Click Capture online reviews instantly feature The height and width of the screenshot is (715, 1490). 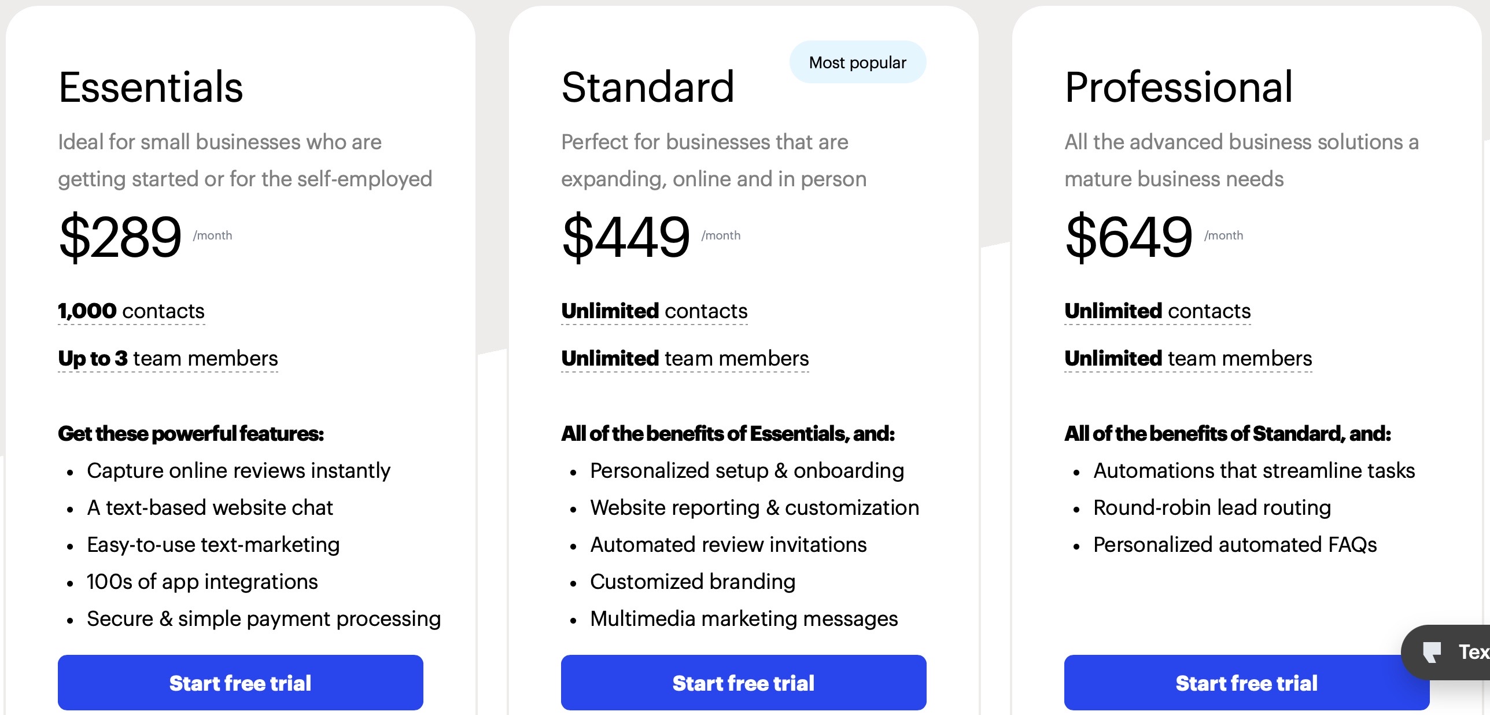pyautogui.click(x=238, y=470)
